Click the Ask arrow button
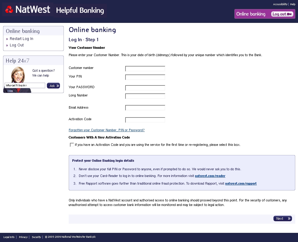Screen dimensions: 298x242 53,86
